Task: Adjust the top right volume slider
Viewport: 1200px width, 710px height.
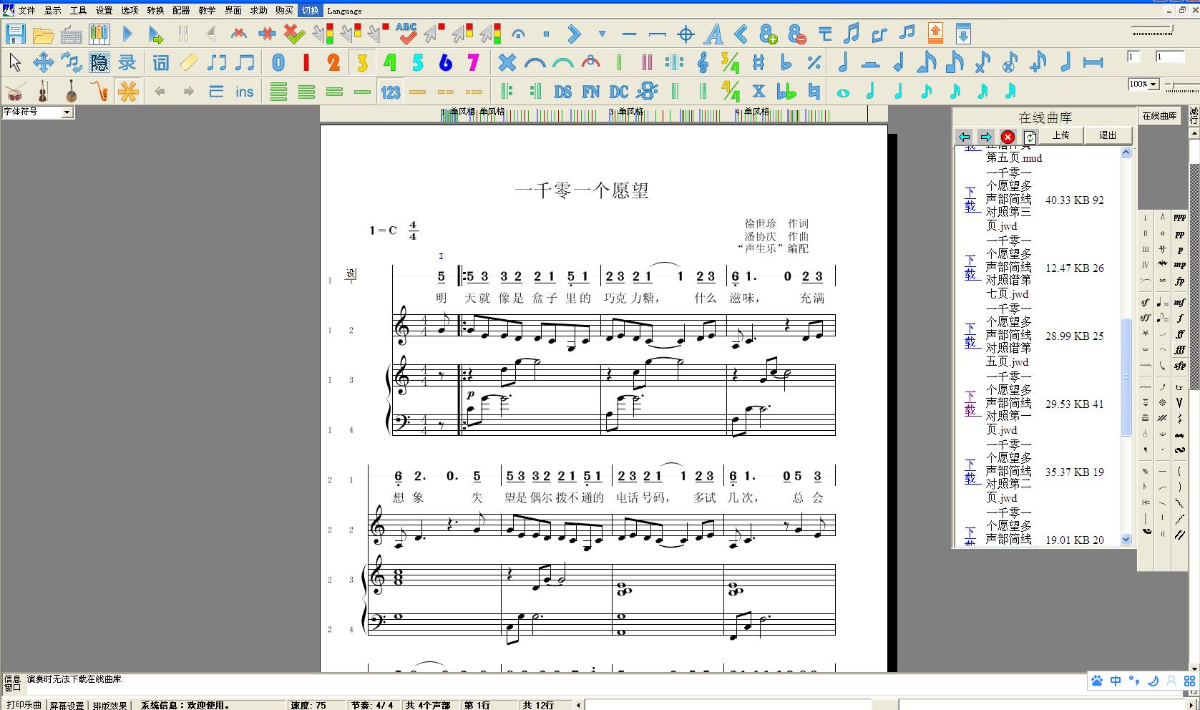Action: coord(1152,30)
